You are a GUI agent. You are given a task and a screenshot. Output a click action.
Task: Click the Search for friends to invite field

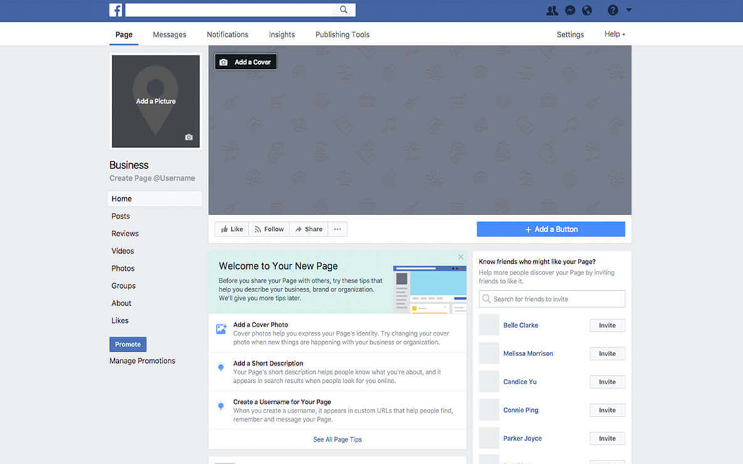click(550, 298)
